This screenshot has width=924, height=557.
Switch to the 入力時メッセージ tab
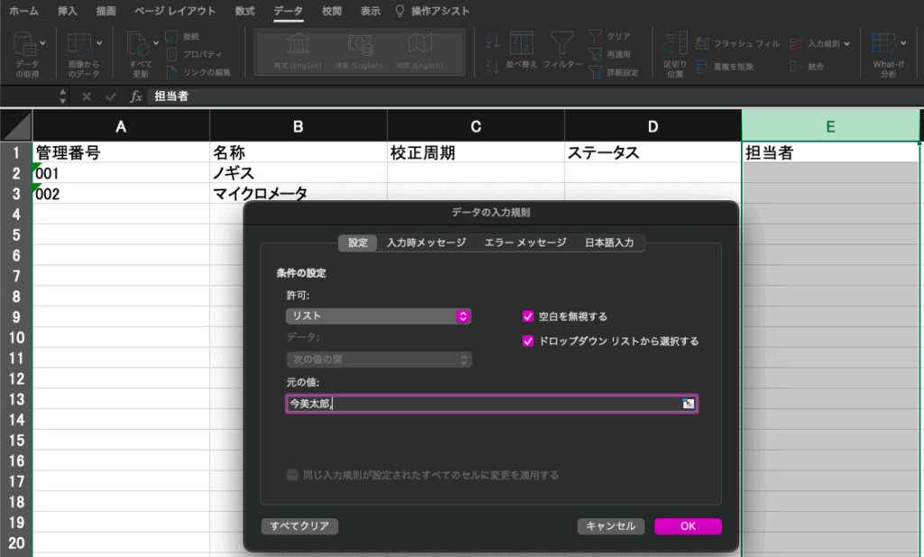(426, 243)
